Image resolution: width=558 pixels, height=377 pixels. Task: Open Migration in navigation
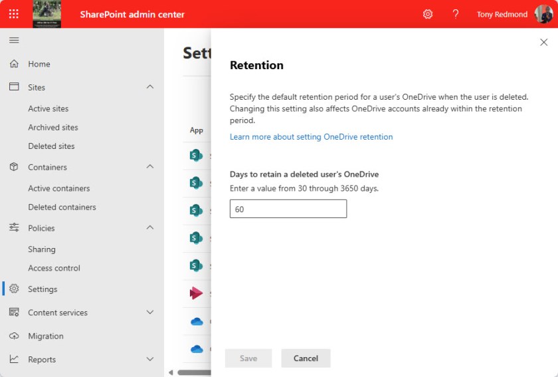pyautogui.click(x=46, y=336)
